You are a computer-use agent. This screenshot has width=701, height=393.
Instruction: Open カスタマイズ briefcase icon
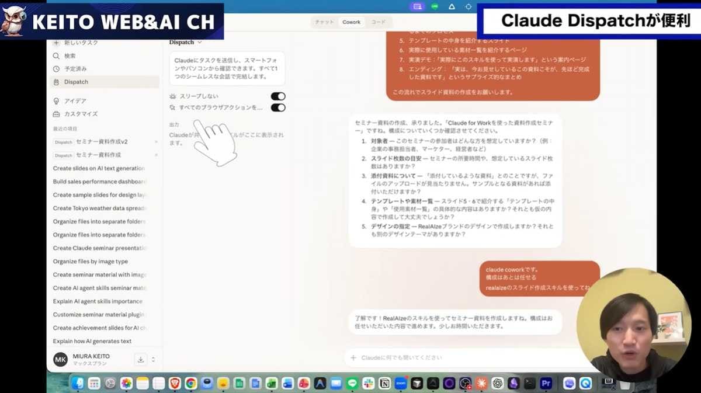point(57,114)
